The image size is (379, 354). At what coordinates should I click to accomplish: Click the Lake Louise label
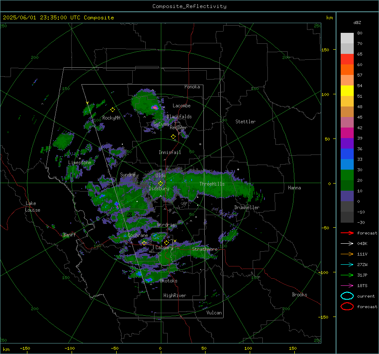point(32,207)
